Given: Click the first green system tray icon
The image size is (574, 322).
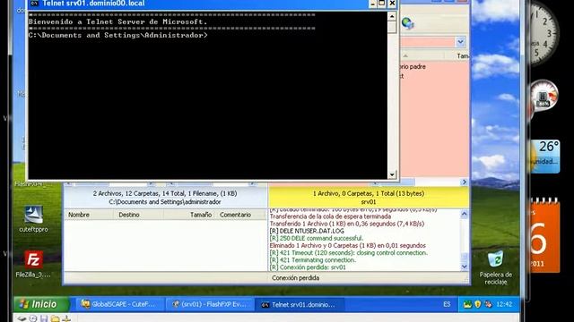Looking at the screenshot, I should coord(467,304).
